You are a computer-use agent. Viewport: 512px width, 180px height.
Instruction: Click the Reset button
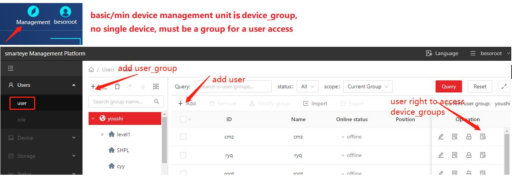480,86
